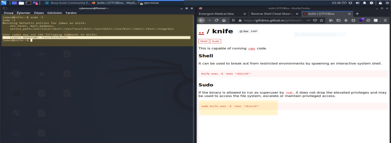Screen dimensions: 391x143
Task: Click the show desktop panel icon
Action: [15, 3]
